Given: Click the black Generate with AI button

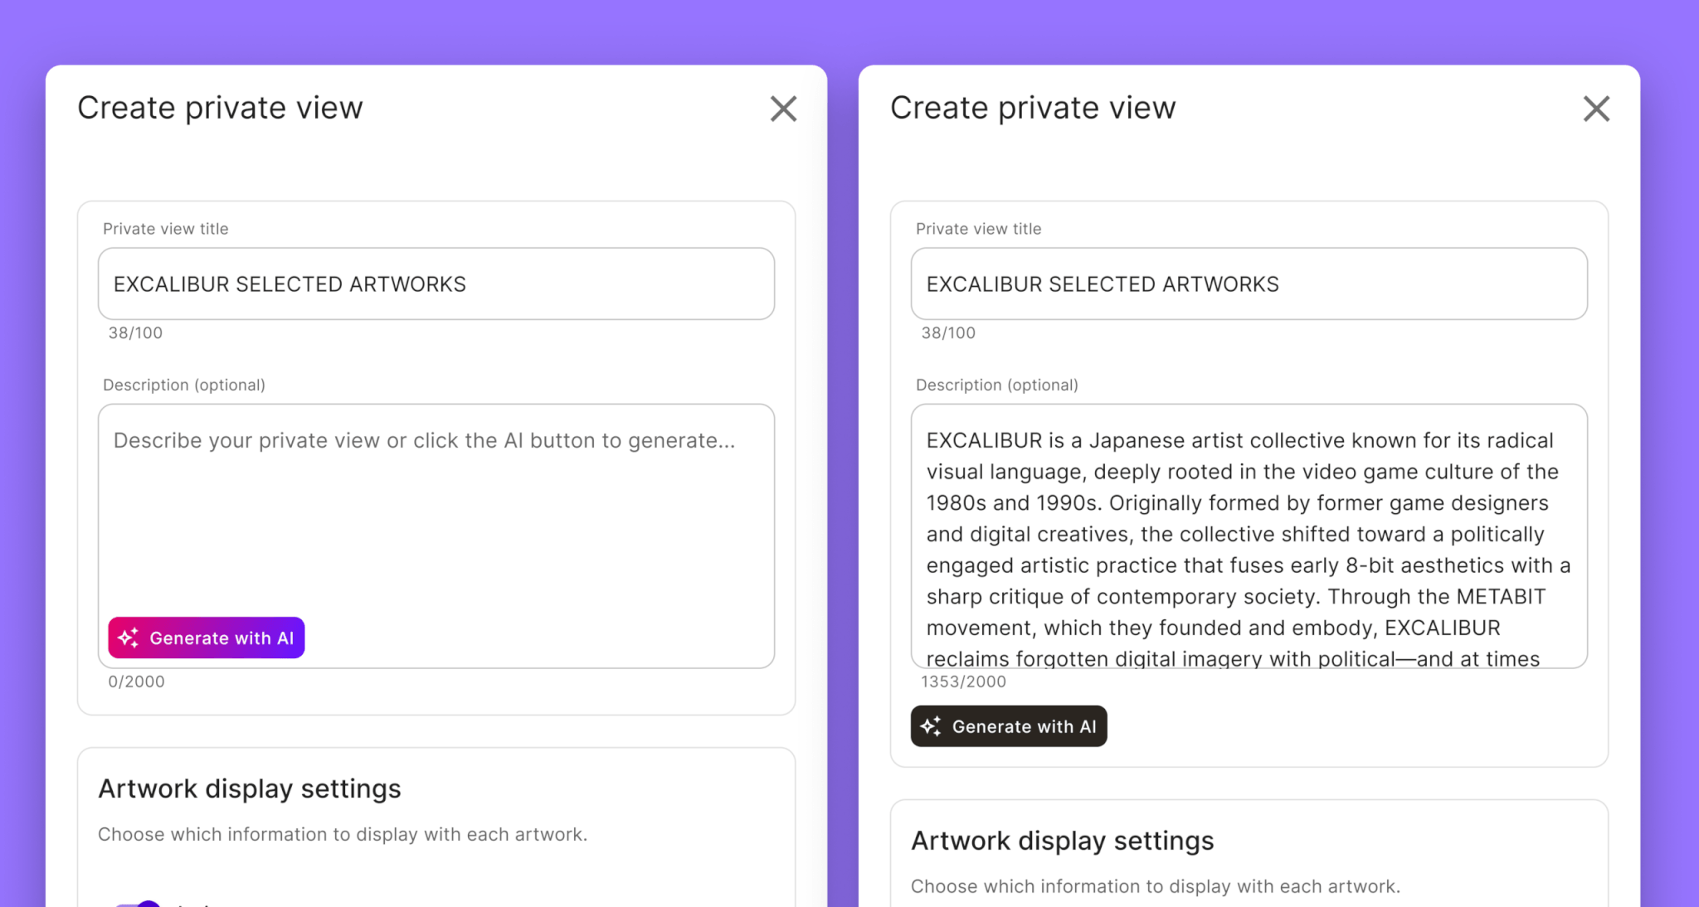Looking at the screenshot, I should 1009,726.
